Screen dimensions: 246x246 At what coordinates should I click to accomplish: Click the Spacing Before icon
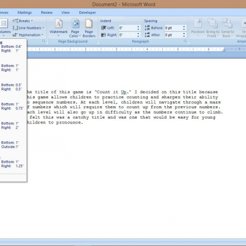tap(147, 28)
